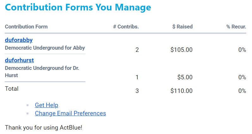Click the % Recur. column header
The height and width of the screenshot is (134, 252).
pyautogui.click(x=236, y=27)
